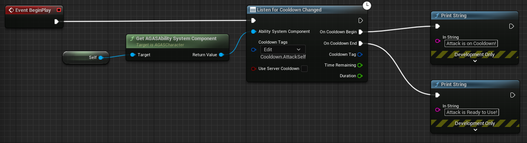Click the On Cooldown End execution pin

[x=361, y=44]
